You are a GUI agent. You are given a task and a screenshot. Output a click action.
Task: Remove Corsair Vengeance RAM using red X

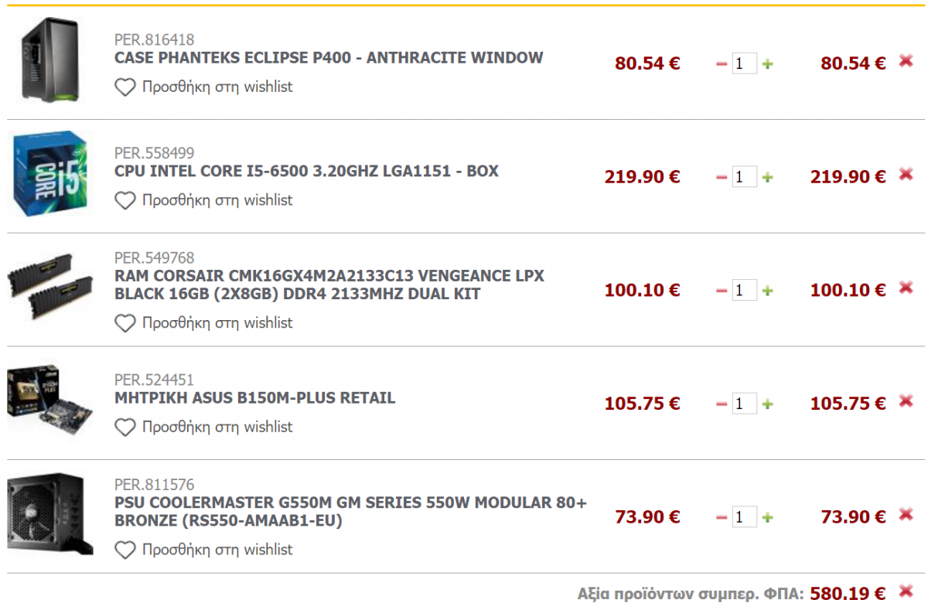coord(906,288)
